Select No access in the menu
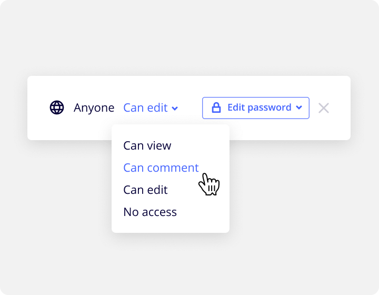Image resolution: width=379 pixels, height=295 pixels. tap(150, 212)
